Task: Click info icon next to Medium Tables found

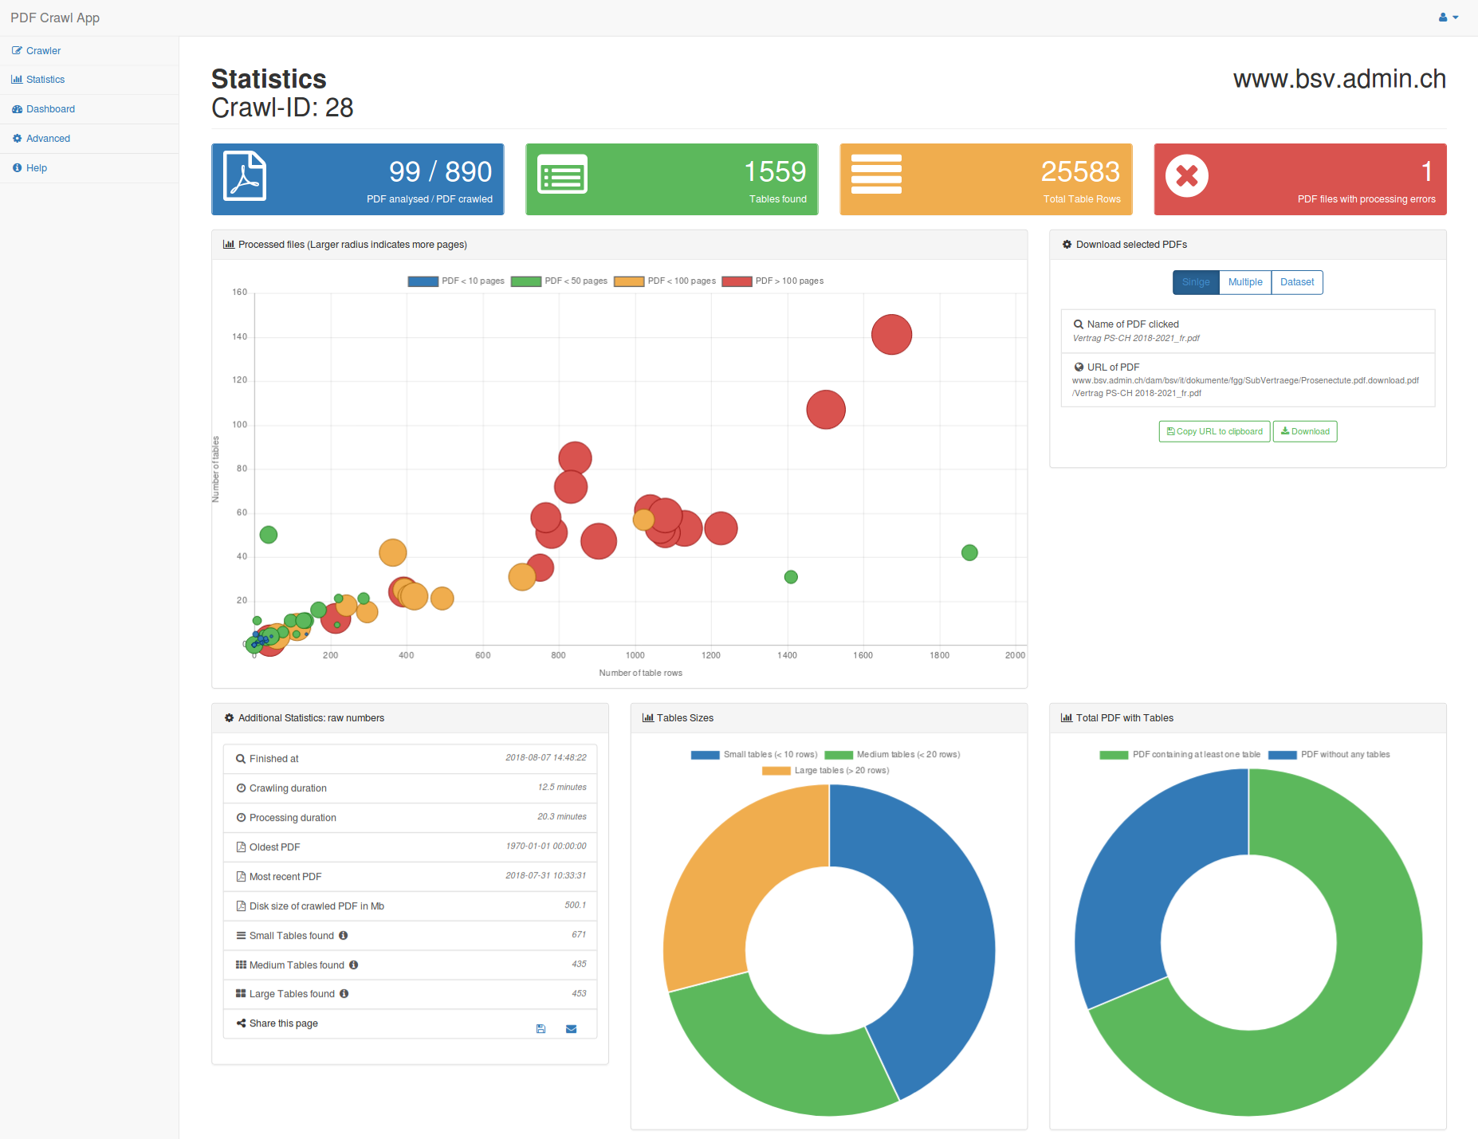Action: 353,965
